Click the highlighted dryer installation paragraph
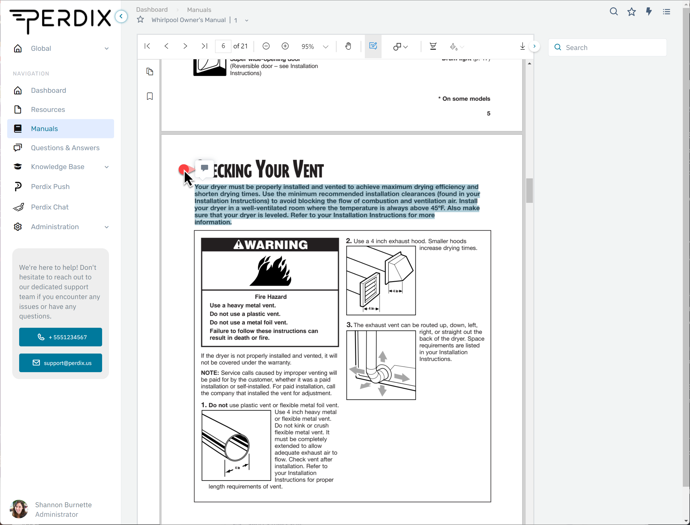 [x=337, y=204]
